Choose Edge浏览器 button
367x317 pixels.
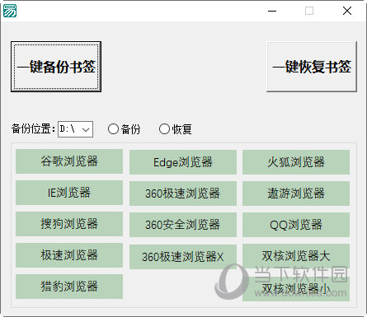[183, 162]
